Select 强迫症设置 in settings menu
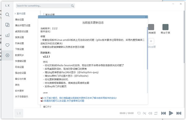This screenshot has height=120, width=186. coord(20,73)
